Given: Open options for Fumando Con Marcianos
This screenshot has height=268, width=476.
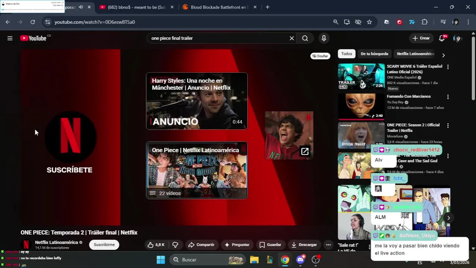Looking at the screenshot, I should coord(448,97).
